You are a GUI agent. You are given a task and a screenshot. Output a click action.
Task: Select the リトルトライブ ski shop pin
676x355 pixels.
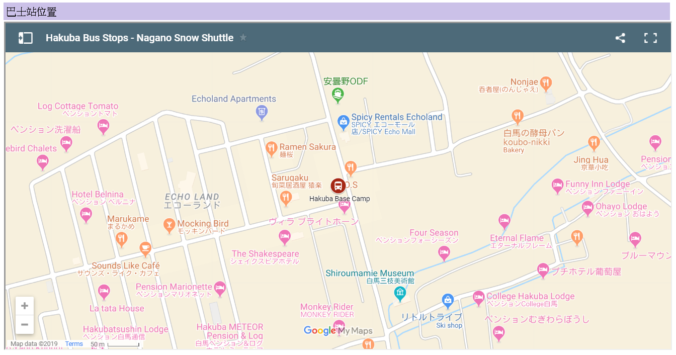448,301
